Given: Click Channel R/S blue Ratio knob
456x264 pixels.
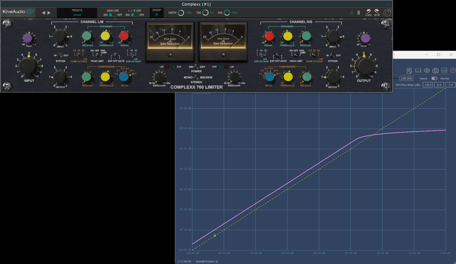Looking at the screenshot, I should (x=269, y=77).
